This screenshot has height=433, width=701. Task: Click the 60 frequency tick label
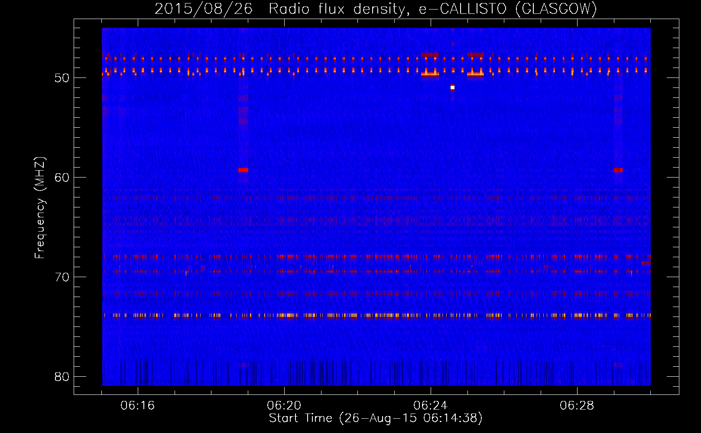(x=62, y=178)
